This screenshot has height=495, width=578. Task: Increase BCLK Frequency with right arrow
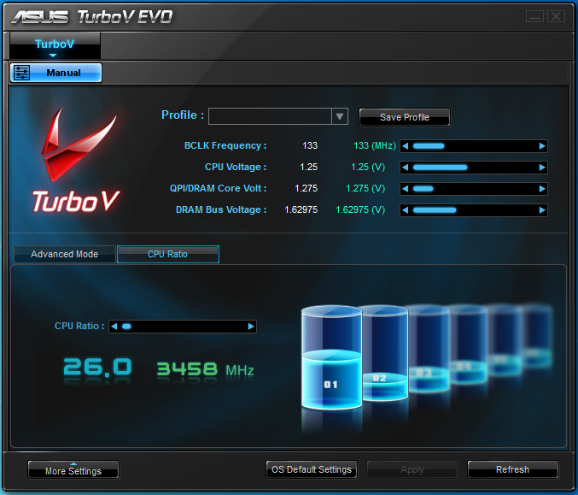click(542, 146)
